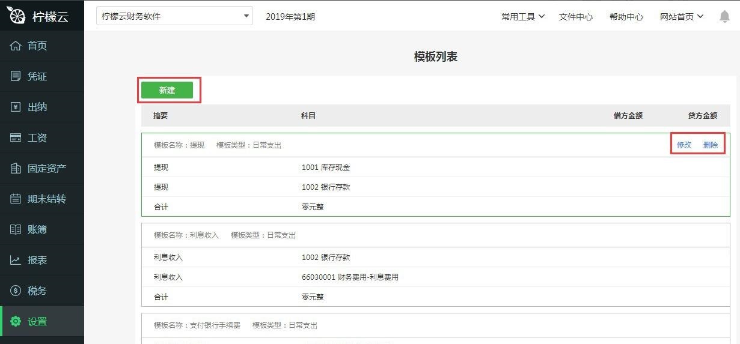Click 模板类型：日常支出 in 利息收入 header

(263, 235)
